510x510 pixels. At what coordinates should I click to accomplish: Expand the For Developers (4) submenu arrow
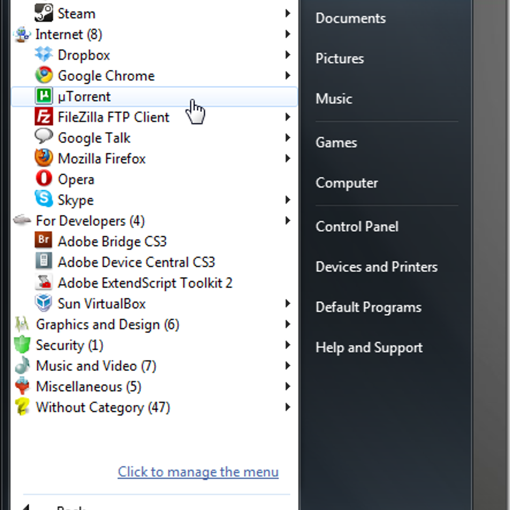[288, 221]
